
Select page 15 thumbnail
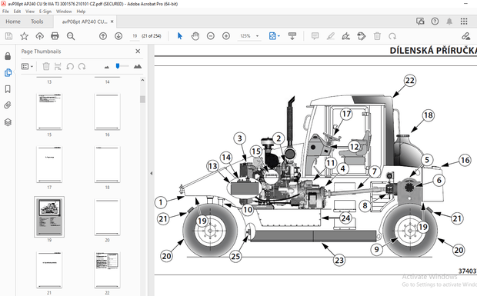point(49,111)
